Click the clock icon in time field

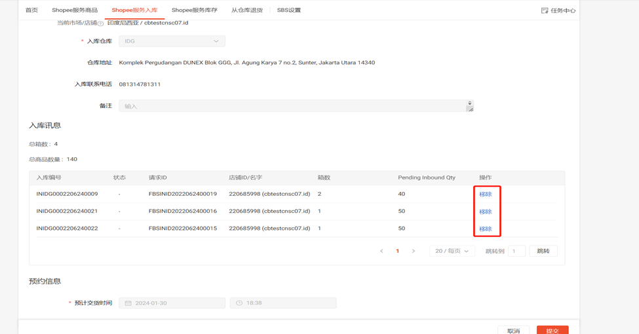pyautogui.click(x=239, y=303)
